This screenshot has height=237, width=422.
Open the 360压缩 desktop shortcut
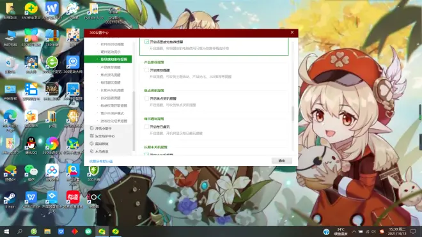pyautogui.click(x=52, y=38)
